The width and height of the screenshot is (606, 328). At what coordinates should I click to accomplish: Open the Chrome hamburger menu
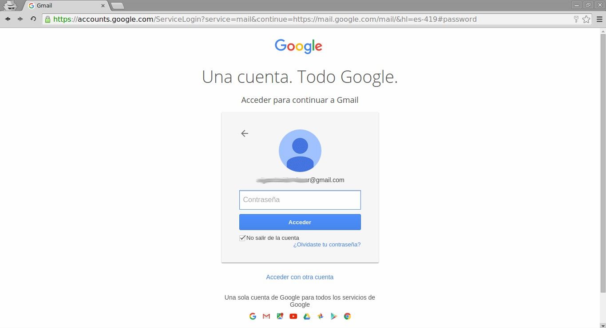(599, 19)
